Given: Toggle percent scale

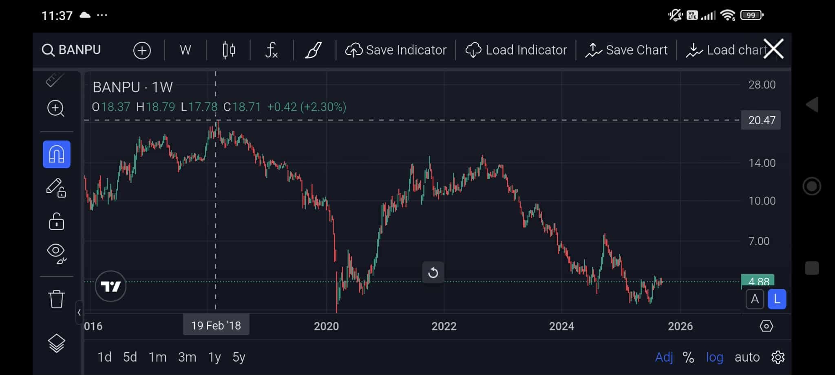Looking at the screenshot, I should click(688, 357).
